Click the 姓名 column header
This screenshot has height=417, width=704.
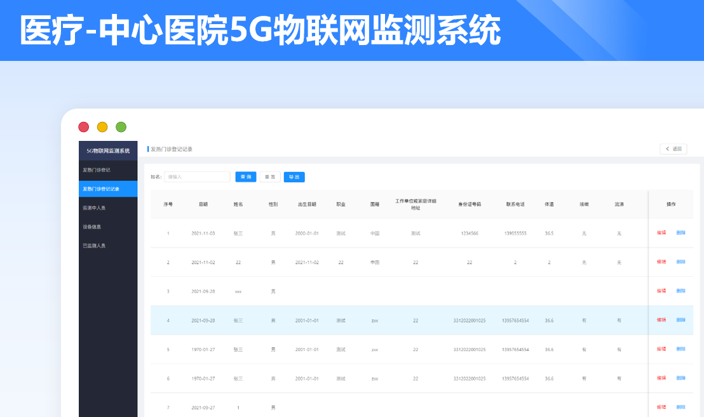point(238,204)
